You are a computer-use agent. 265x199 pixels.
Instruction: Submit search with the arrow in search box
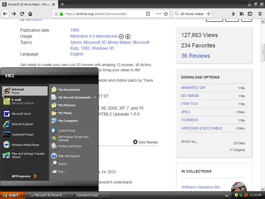pos(208,14)
